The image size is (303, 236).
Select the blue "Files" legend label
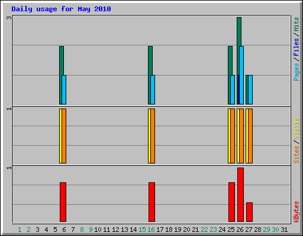[x=296, y=47]
